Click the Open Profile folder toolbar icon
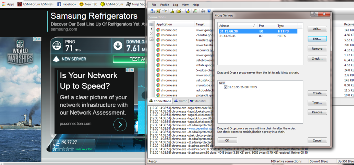 [179, 11]
